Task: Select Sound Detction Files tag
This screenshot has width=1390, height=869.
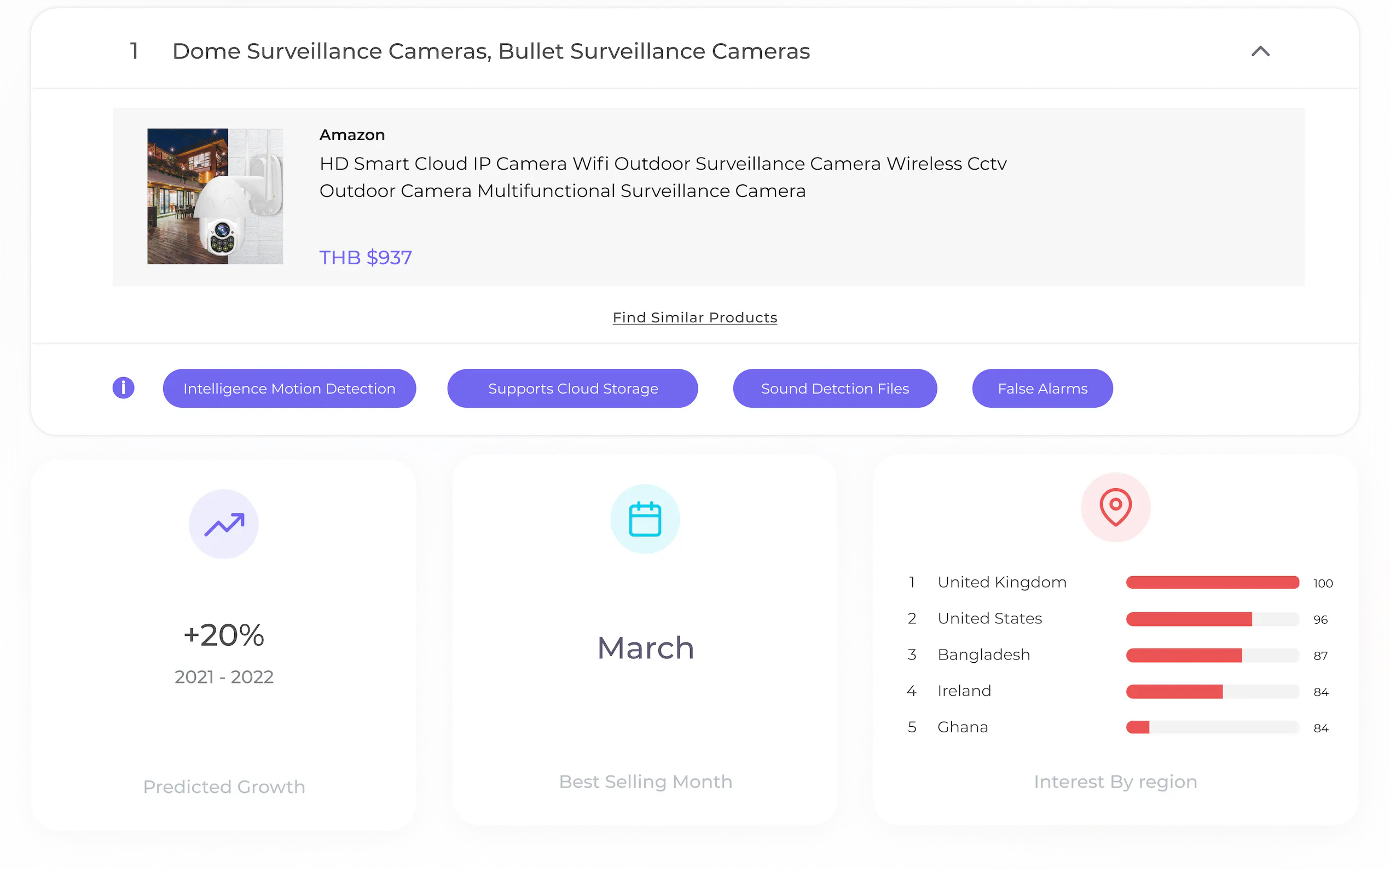Action: tap(835, 389)
